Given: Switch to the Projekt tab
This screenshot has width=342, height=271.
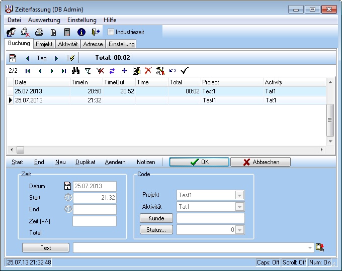Looking at the screenshot, I should point(44,44).
